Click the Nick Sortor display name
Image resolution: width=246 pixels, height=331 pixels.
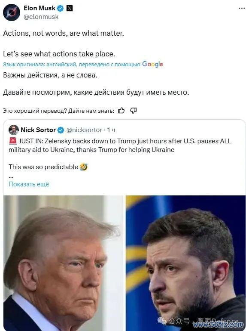[38, 130]
